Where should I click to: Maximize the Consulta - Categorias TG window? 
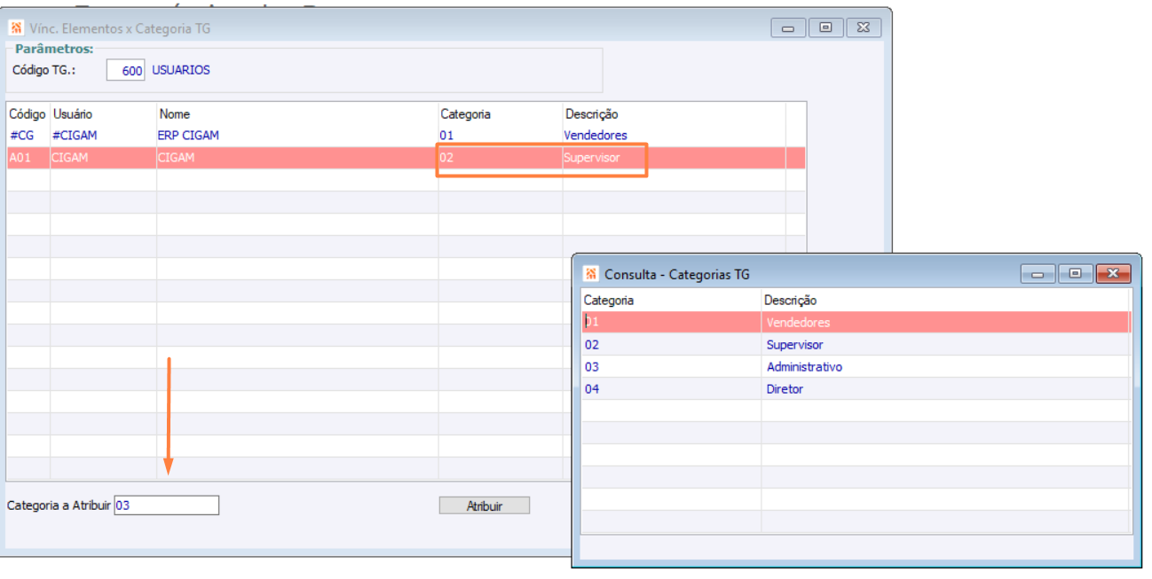(1075, 274)
